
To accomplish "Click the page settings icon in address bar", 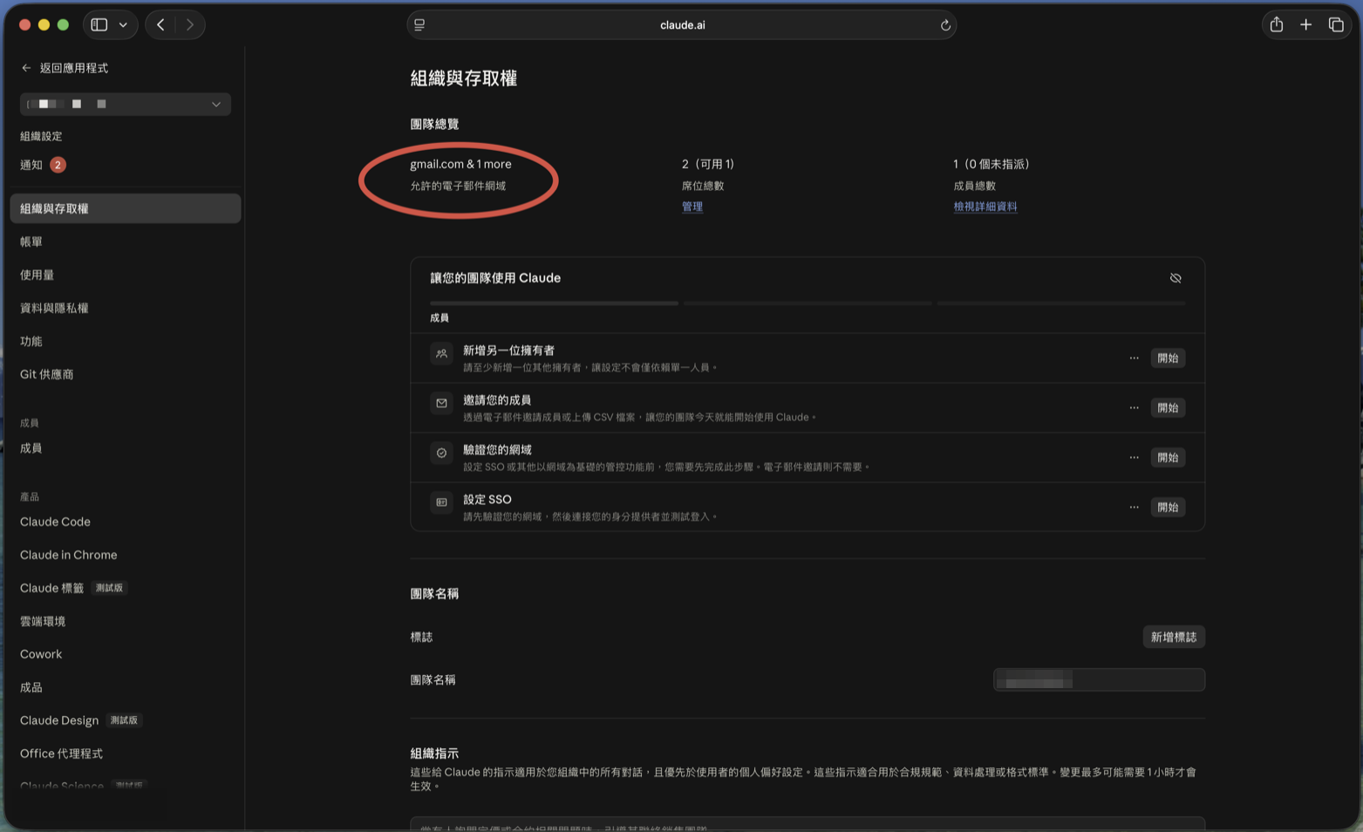I will pos(419,24).
